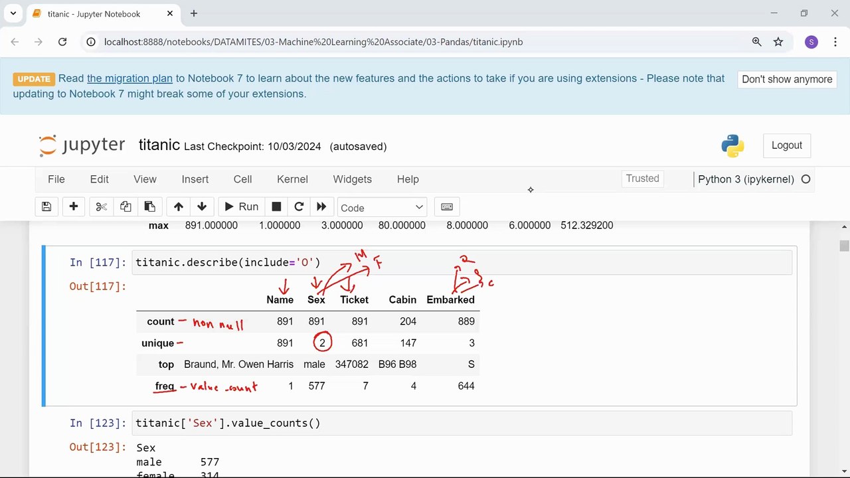
Task: Copy selected cells icon
Action: [126, 207]
